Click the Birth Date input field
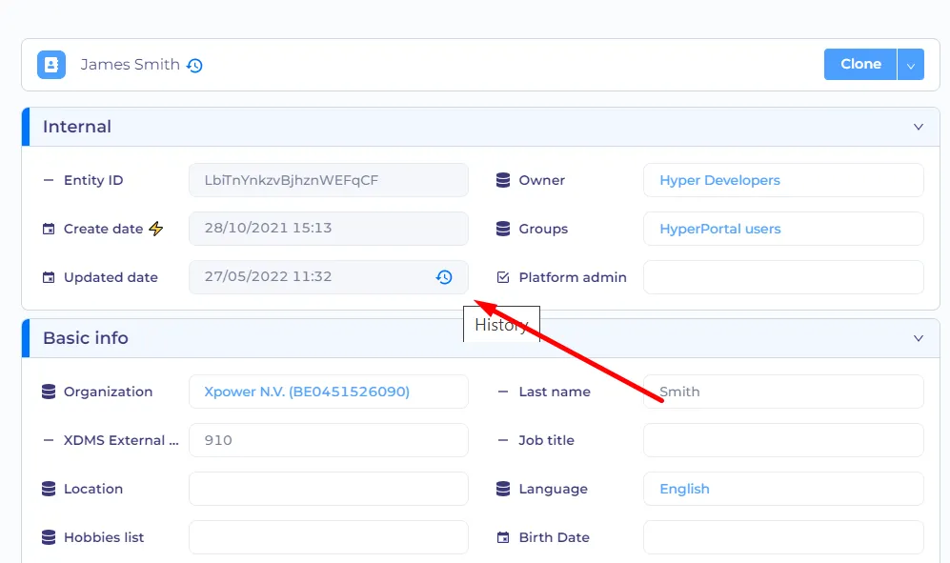 pyautogui.click(x=783, y=537)
